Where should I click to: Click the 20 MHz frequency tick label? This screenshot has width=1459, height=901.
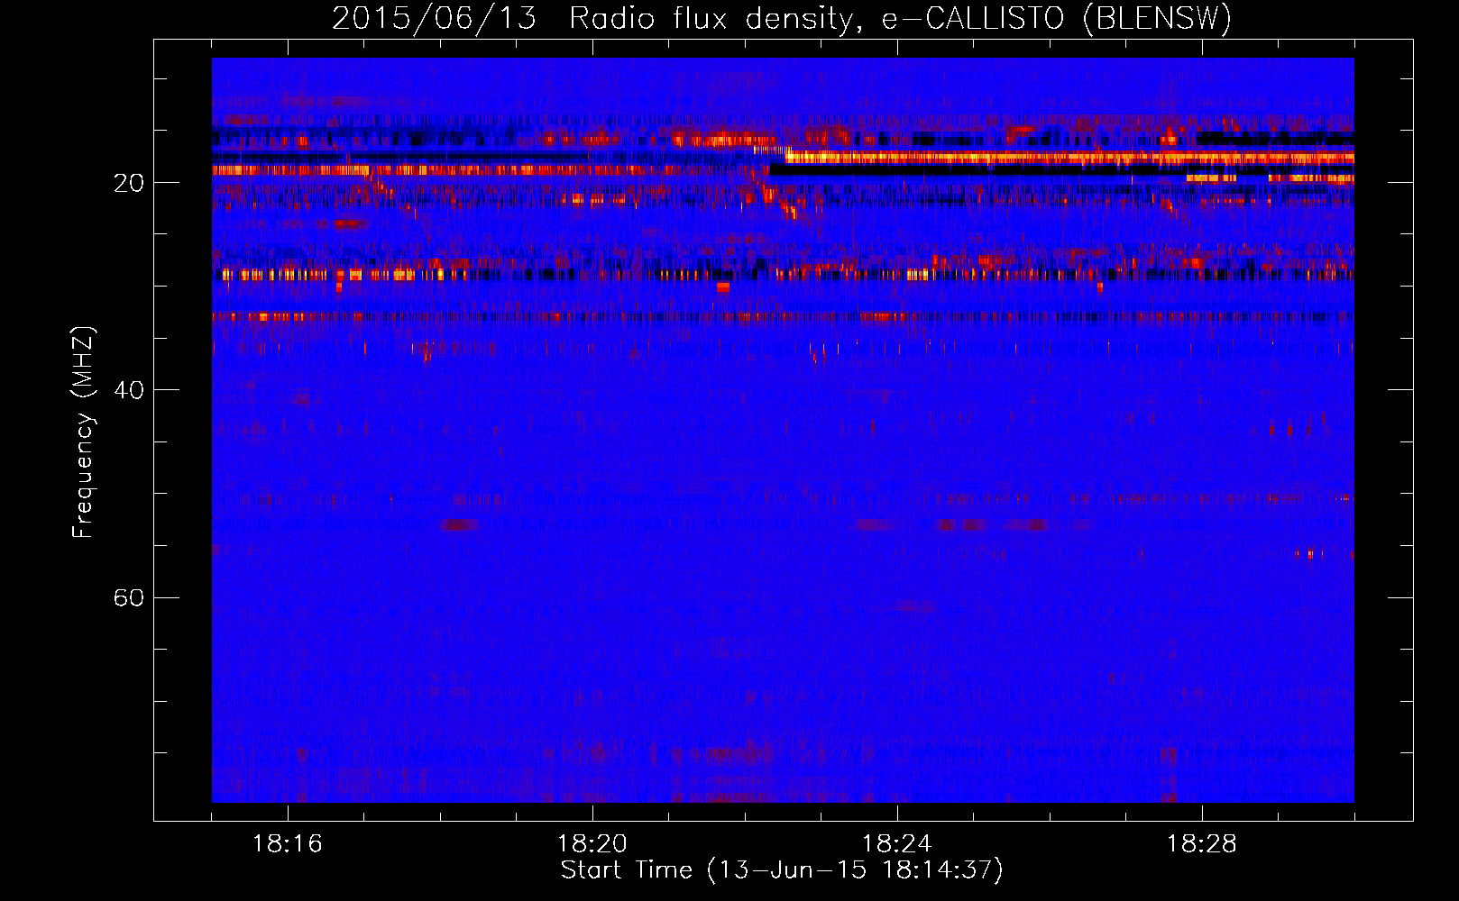129,183
